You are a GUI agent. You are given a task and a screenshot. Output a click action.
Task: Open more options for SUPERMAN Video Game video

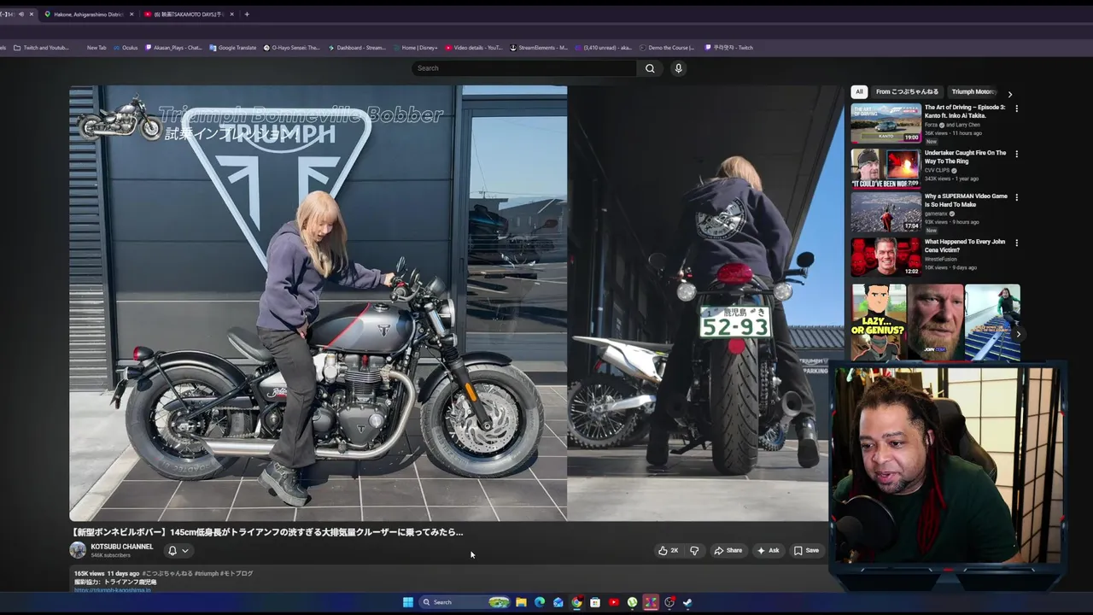[1016, 197]
